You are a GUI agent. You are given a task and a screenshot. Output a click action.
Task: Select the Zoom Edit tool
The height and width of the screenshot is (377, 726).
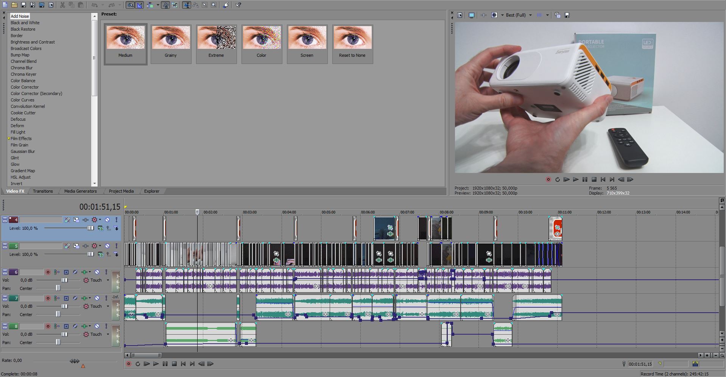(x=214, y=5)
